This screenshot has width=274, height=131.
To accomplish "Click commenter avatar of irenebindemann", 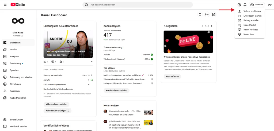I will (105, 111).
